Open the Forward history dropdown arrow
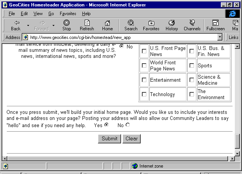This screenshot has width=242, height=174. 53,25
